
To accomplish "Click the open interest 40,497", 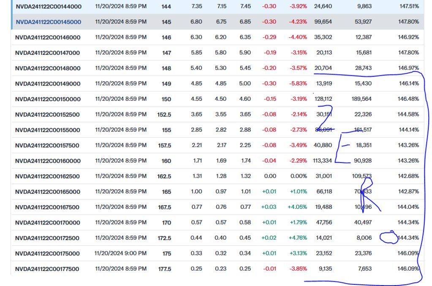I will [x=363, y=222].
